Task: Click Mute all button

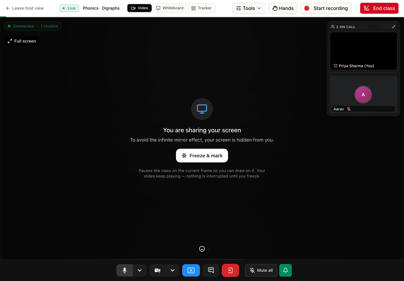Action: coord(261,270)
